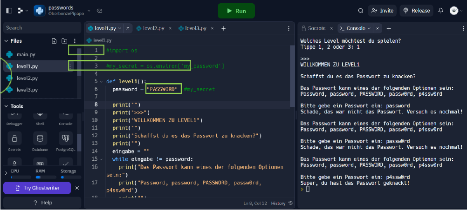Switch to the Secrets tab
This screenshot has width=467, height=210.
[x=314, y=28]
